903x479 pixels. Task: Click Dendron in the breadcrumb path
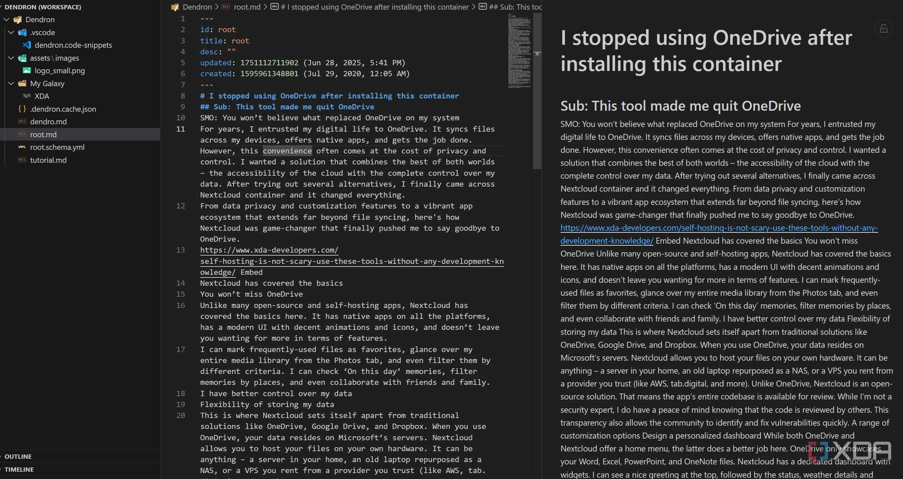point(197,7)
